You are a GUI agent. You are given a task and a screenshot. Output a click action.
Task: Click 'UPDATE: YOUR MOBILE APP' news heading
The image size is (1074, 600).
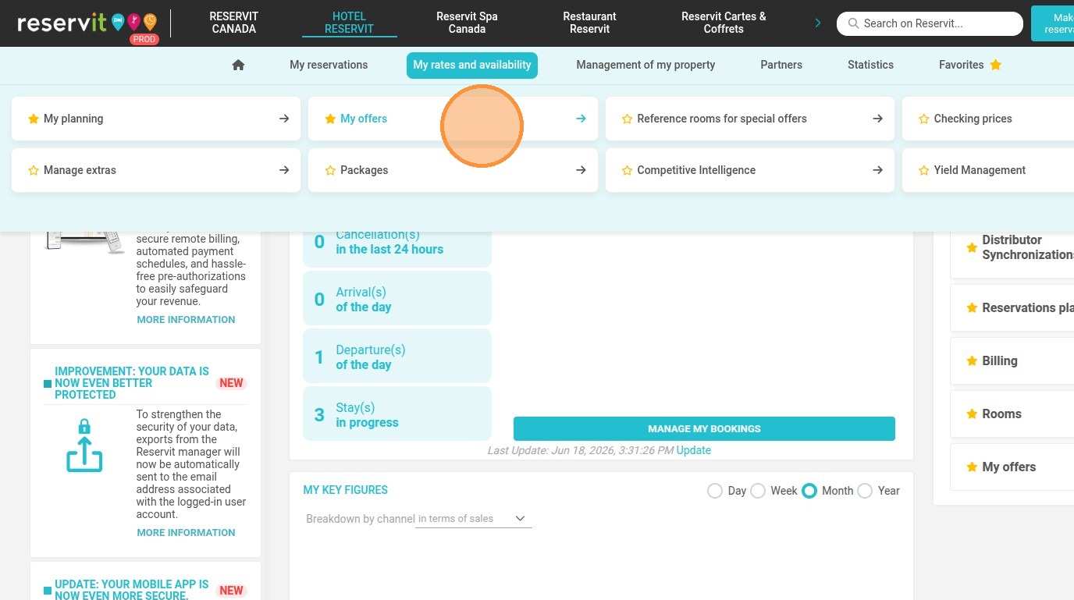[x=132, y=590]
